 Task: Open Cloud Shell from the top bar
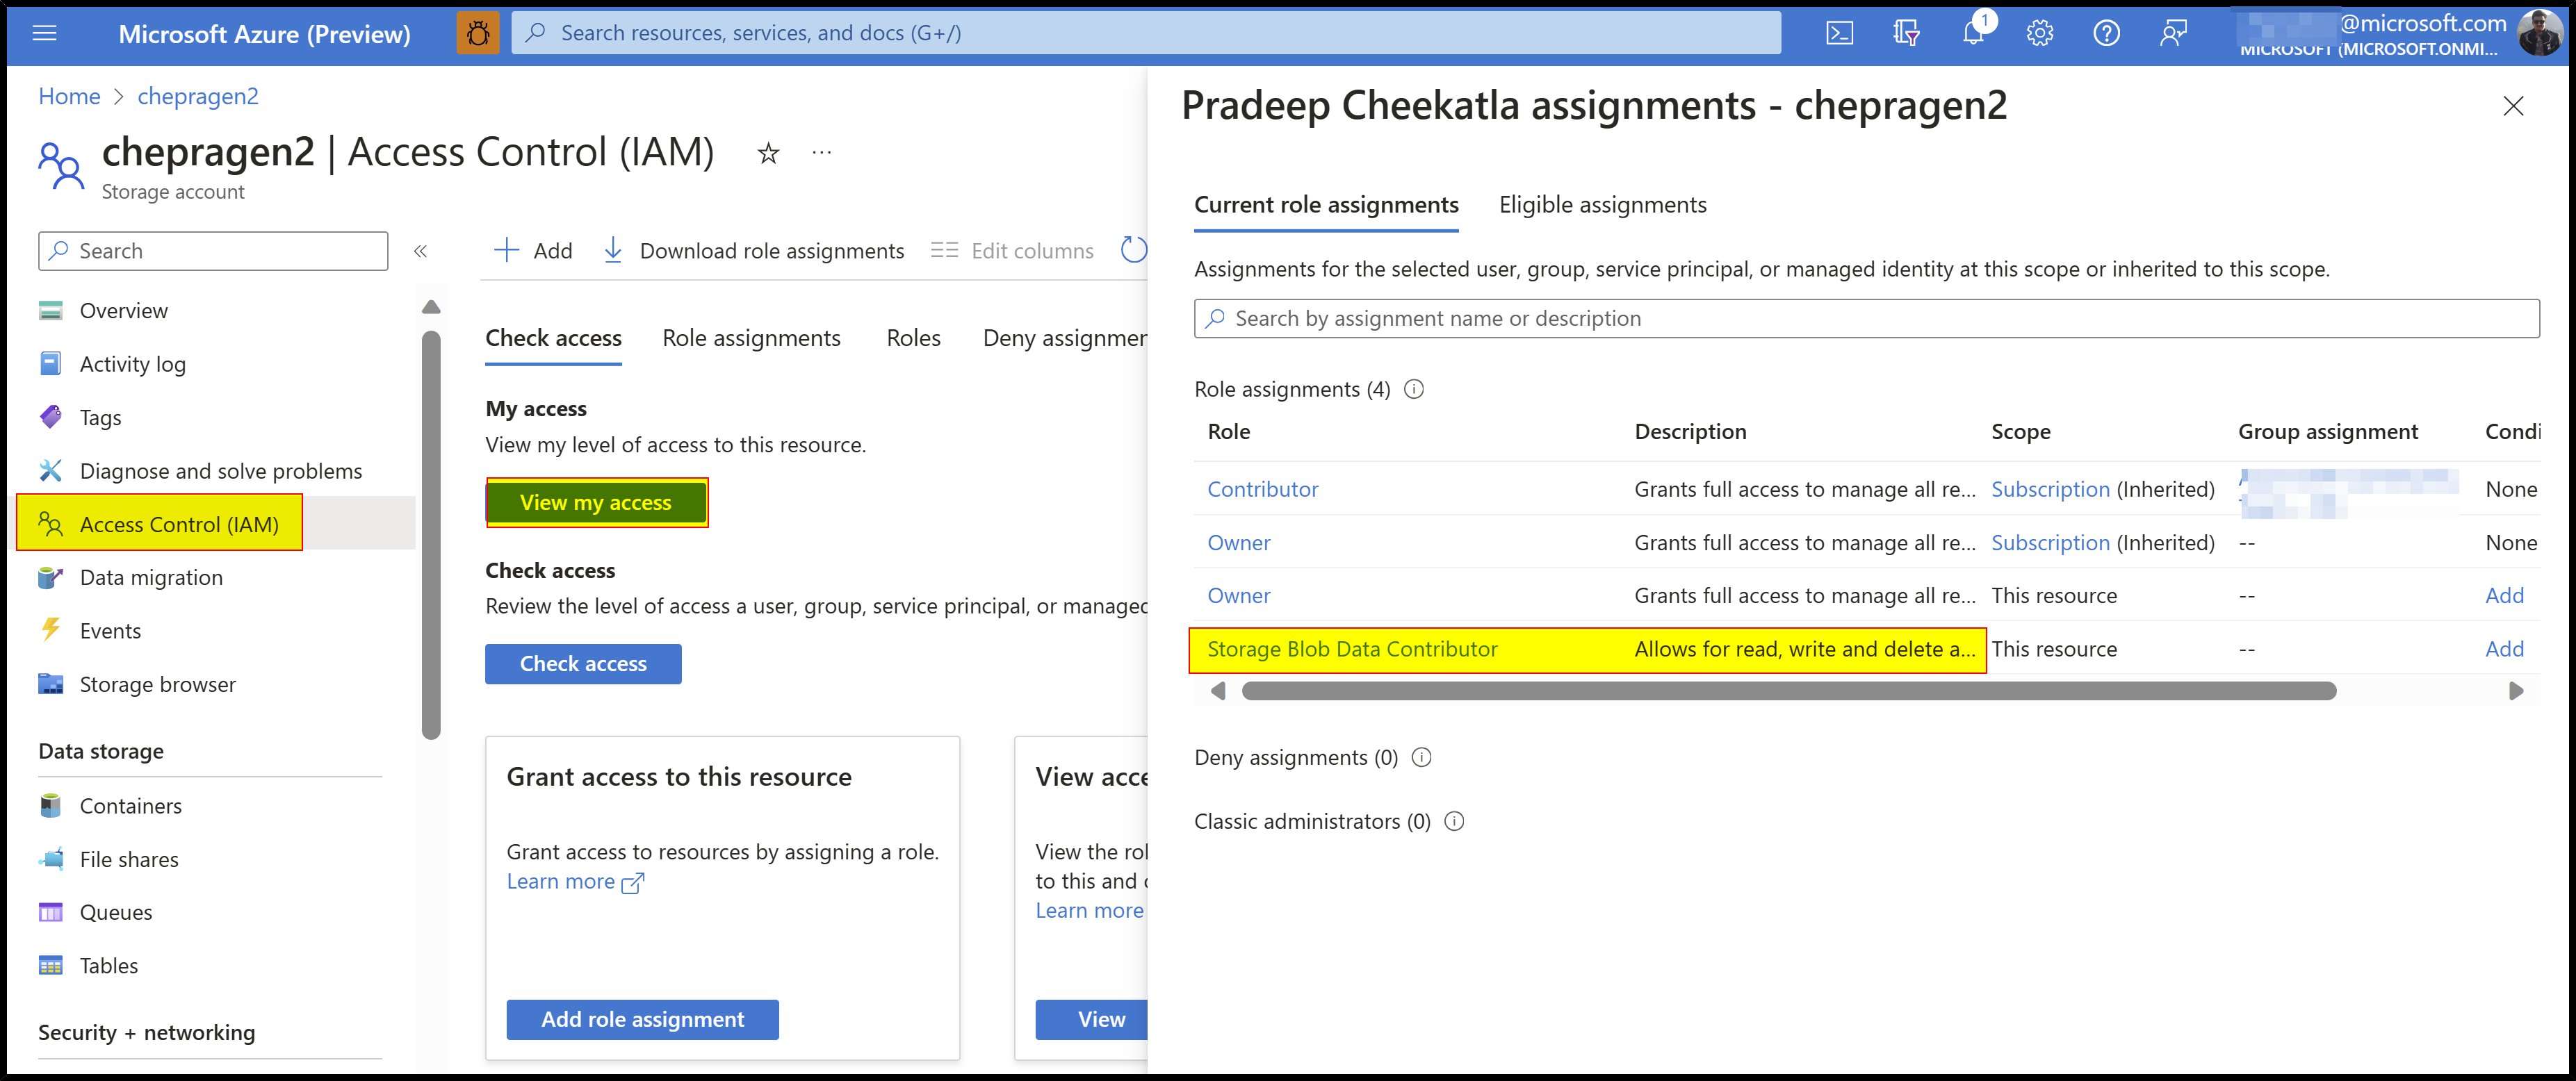pyautogui.click(x=1839, y=33)
